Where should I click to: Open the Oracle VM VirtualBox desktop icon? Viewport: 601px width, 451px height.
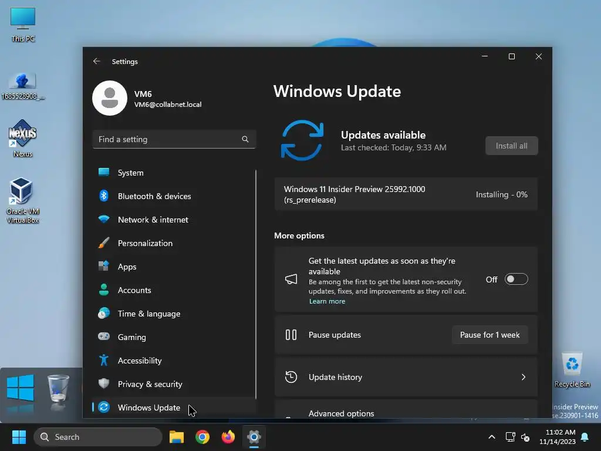(22, 200)
